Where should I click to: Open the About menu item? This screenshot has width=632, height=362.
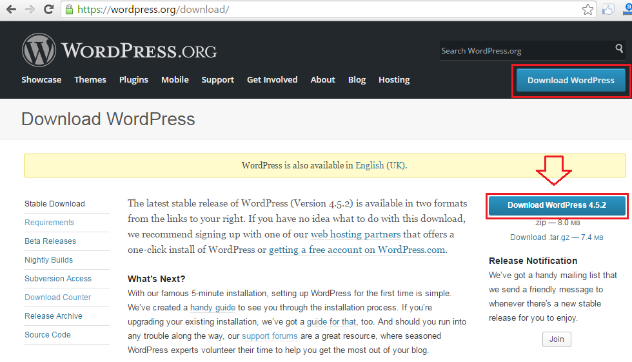[323, 80]
